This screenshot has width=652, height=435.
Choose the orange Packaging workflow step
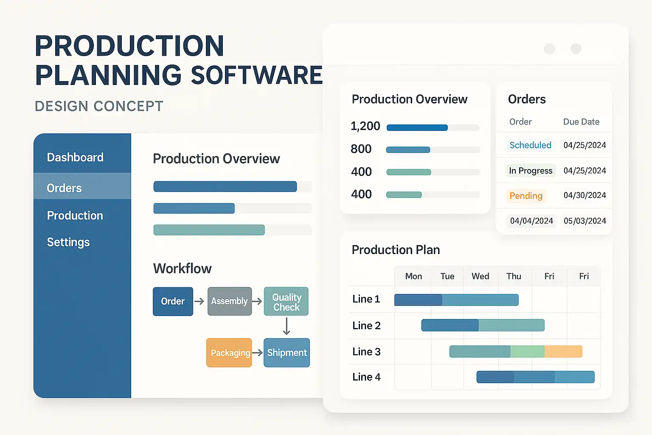tap(229, 353)
